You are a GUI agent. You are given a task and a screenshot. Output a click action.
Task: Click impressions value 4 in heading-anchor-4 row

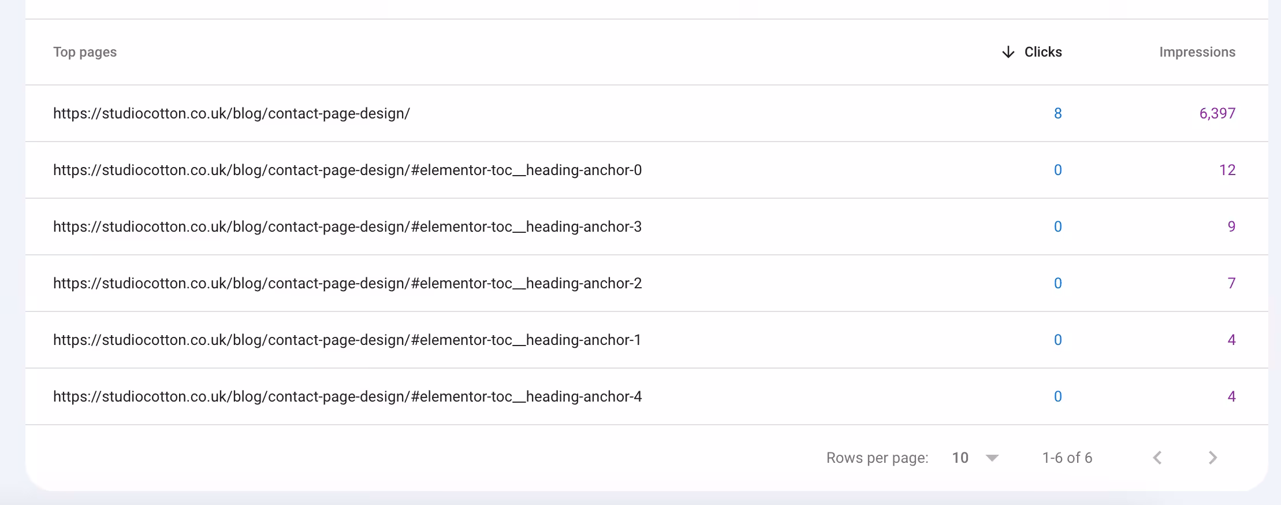pyautogui.click(x=1231, y=396)
